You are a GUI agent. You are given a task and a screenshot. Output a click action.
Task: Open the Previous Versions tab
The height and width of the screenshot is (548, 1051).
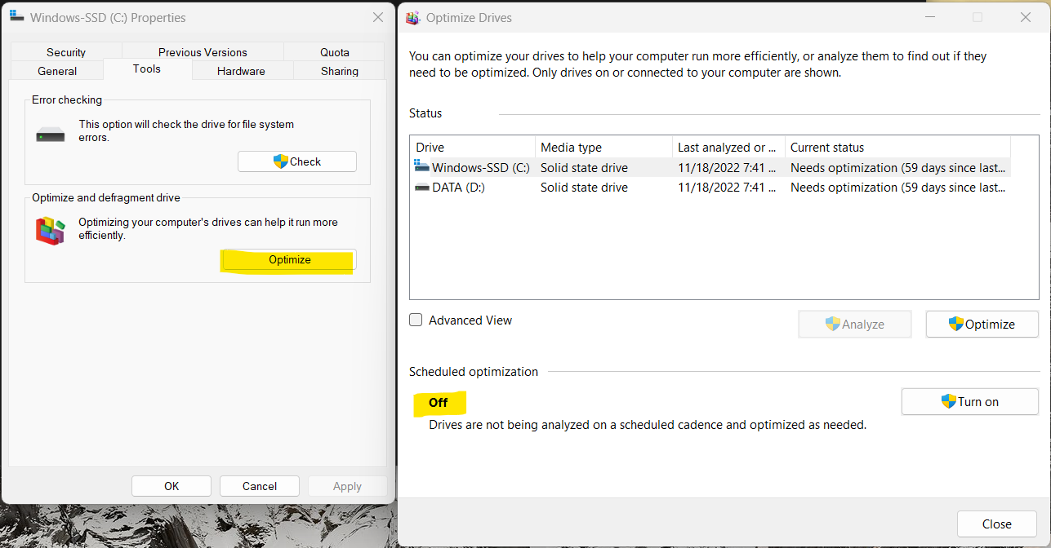pyautogui.click(x=203, y=51)
